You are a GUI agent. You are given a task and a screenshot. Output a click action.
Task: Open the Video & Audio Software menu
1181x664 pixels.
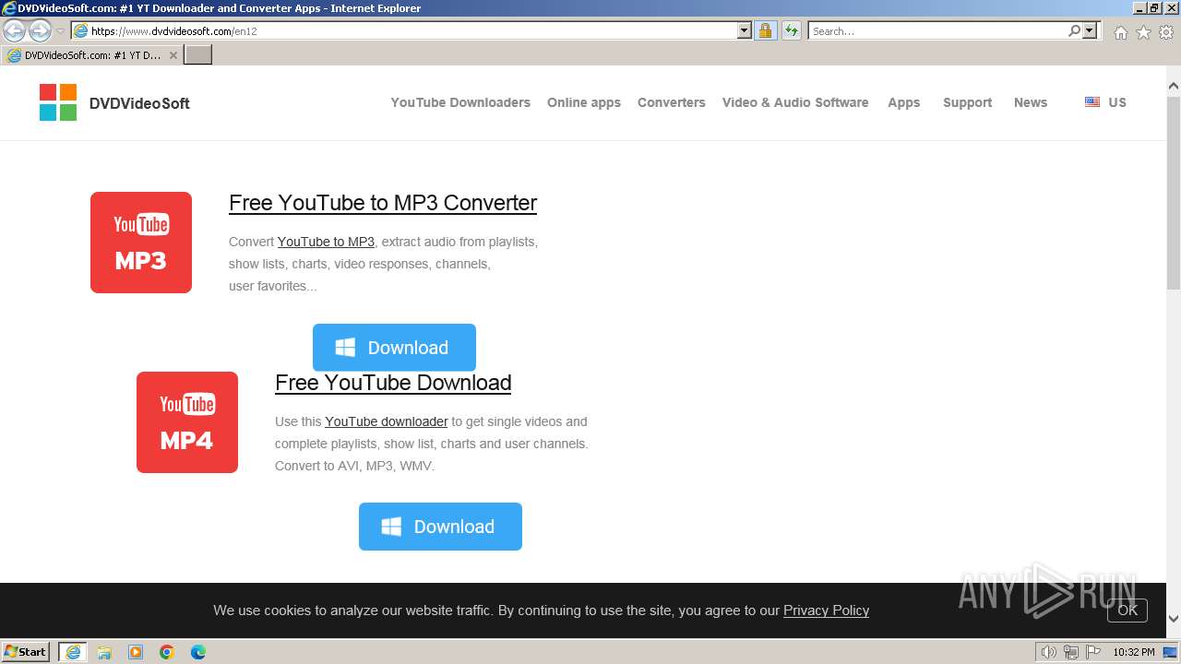795,102
